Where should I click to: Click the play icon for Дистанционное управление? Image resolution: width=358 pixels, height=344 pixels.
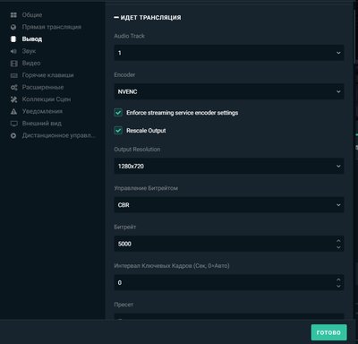13,135
